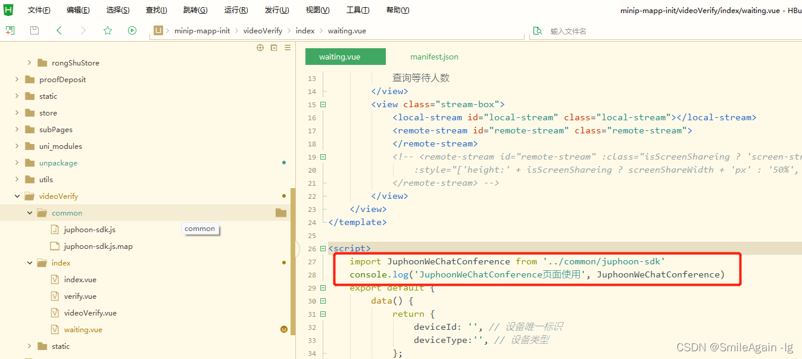802x359 pixels.
Task: Open the 运行(R) menu
Action: (x=236, y=10)
